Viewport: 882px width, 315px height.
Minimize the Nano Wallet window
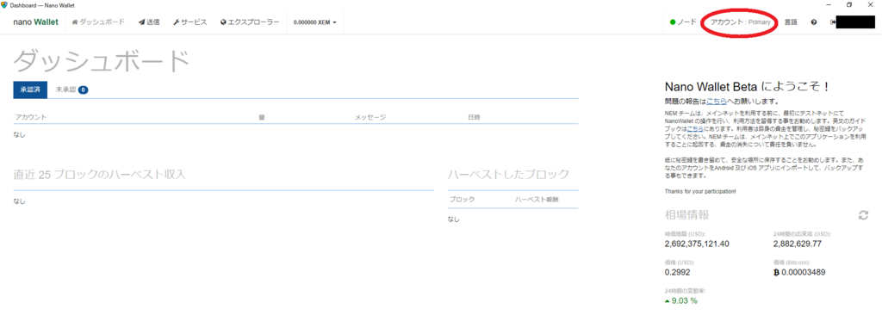(x=829, y=4)
